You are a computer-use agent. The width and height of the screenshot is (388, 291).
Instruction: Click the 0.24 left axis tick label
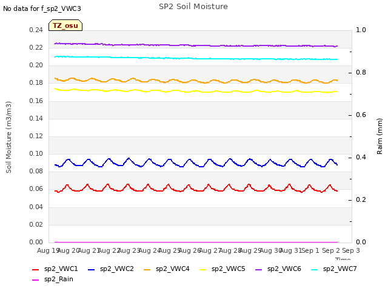click(x=36, y=30)
